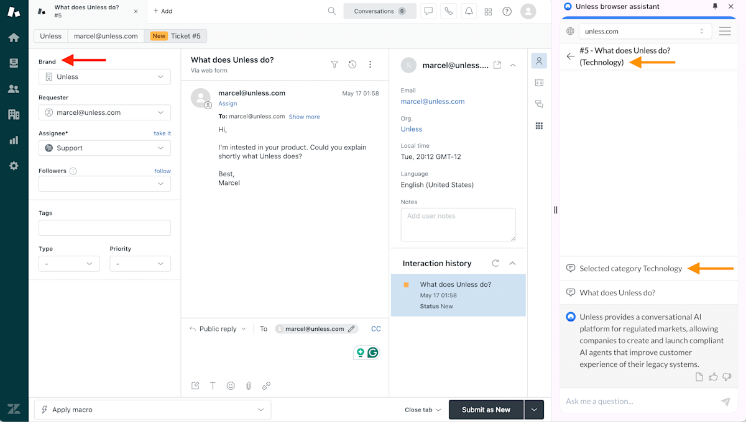
Task: Open the Customers icon in left sidebar
Action: pyautogui.click(x=14, y=89)
